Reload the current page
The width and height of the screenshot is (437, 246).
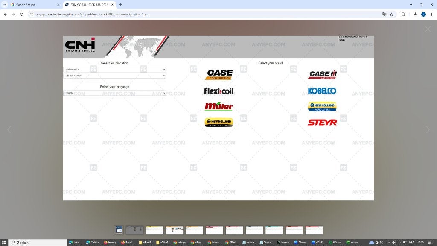coord(21,14)
